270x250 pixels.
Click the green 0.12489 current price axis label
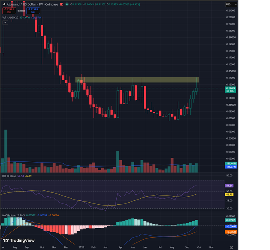pyautogui.click(x=230, y=89)
